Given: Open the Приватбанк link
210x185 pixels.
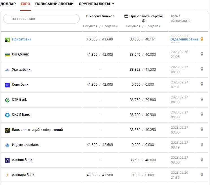Looking at the screenshot, I should 21,39.
